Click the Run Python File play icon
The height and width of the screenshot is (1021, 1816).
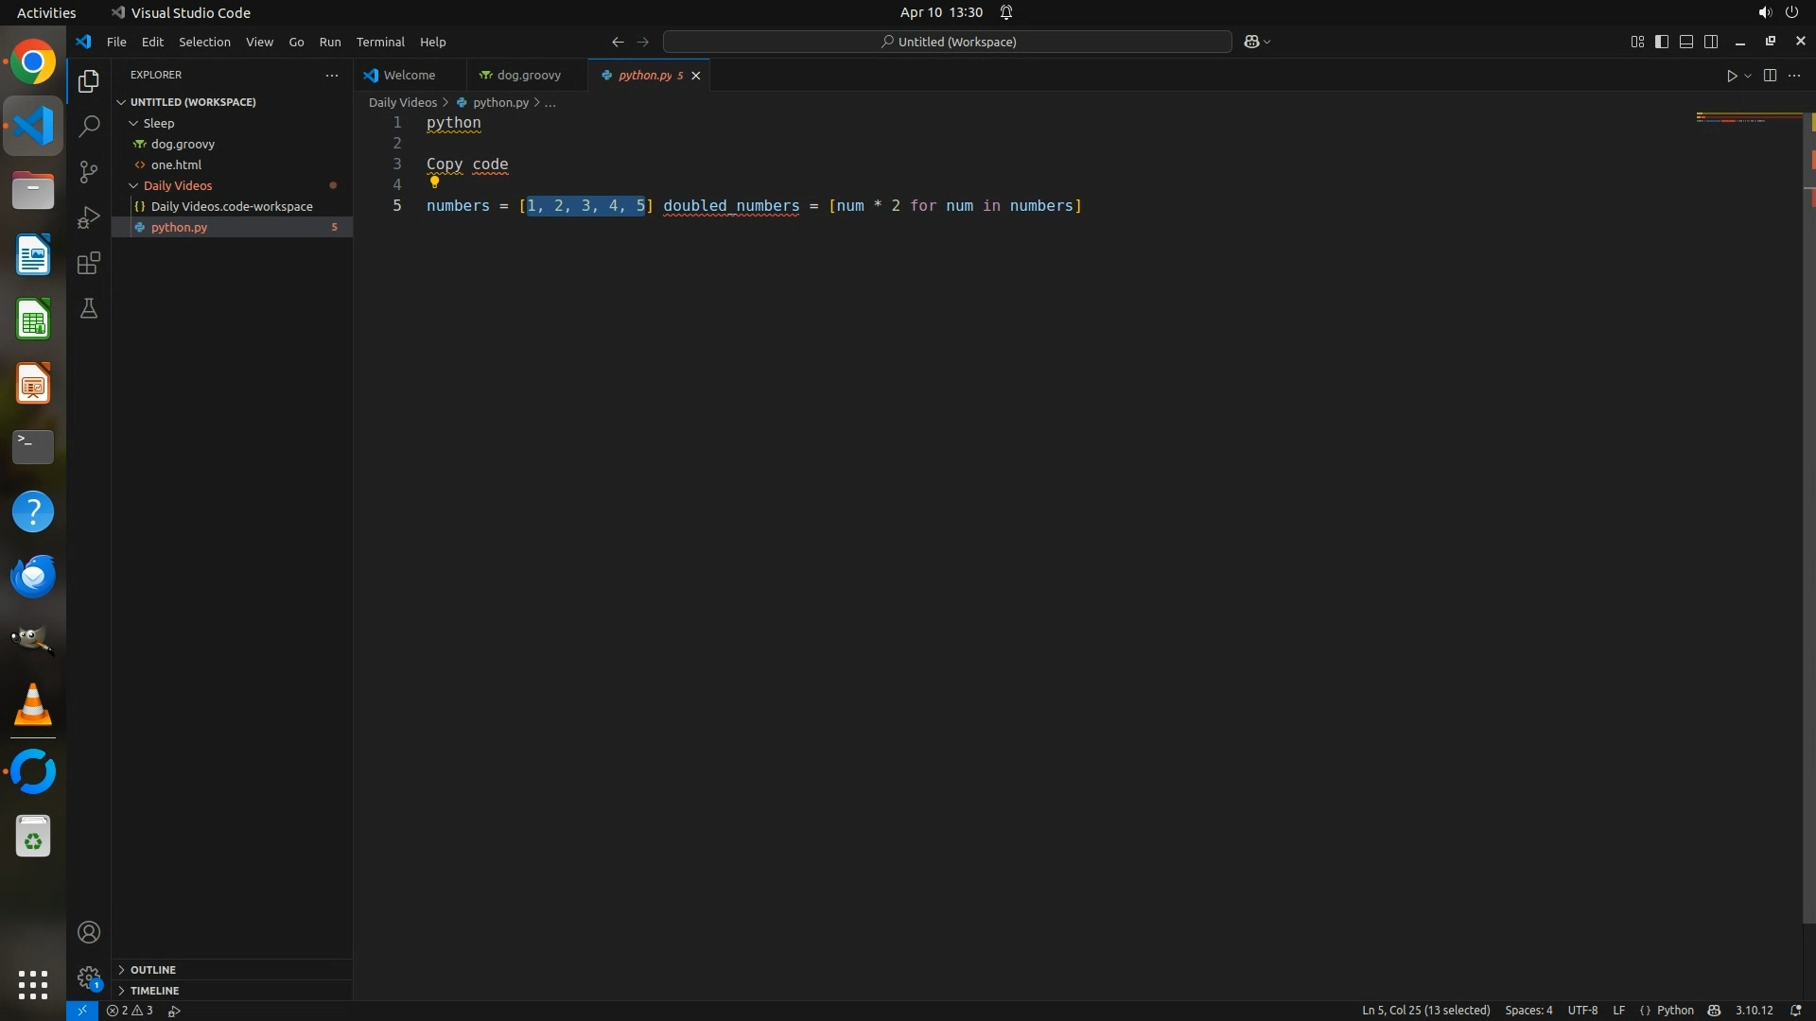[x=1731, y=76]
